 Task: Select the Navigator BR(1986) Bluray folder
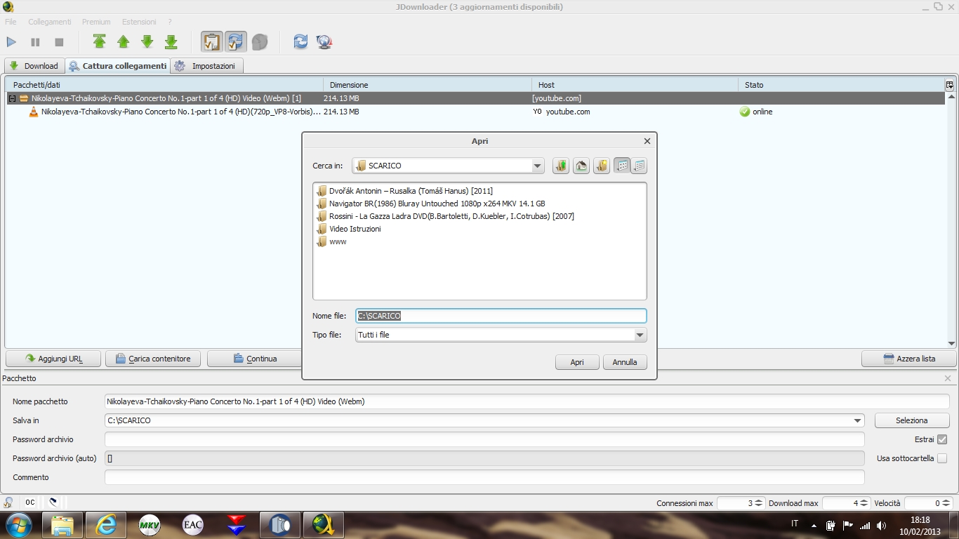pyautogui.click(x=430, y=204)
